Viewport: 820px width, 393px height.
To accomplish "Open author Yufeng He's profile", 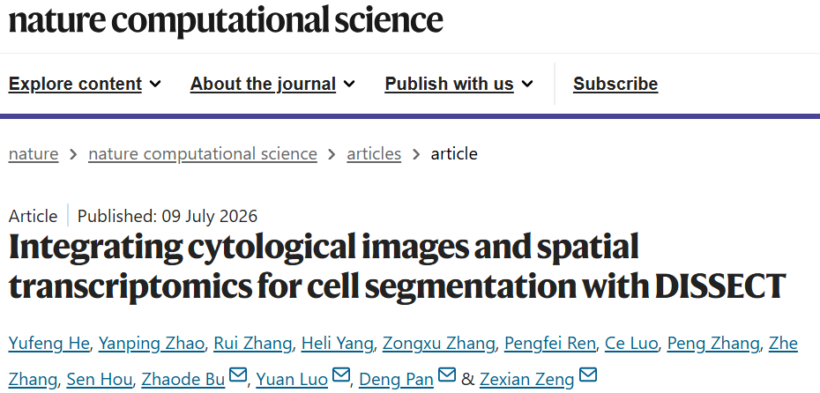I will (50, 344).
